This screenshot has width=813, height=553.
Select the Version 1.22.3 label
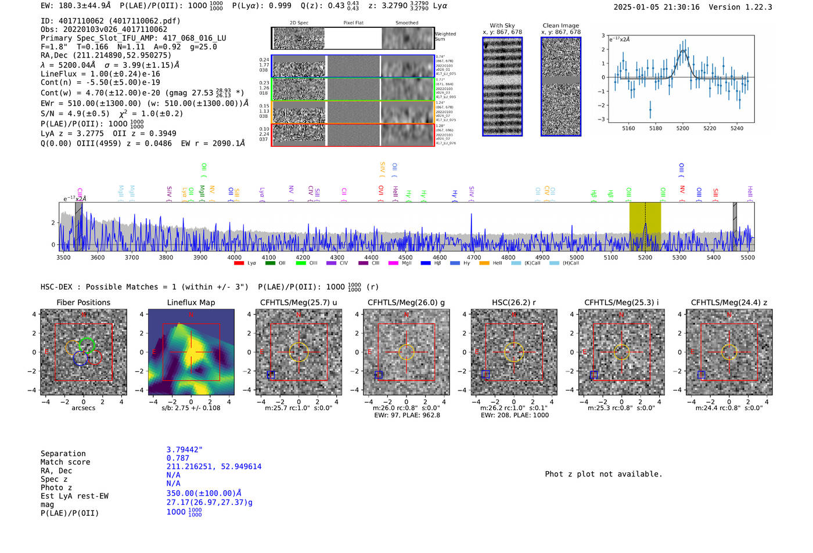740,7
